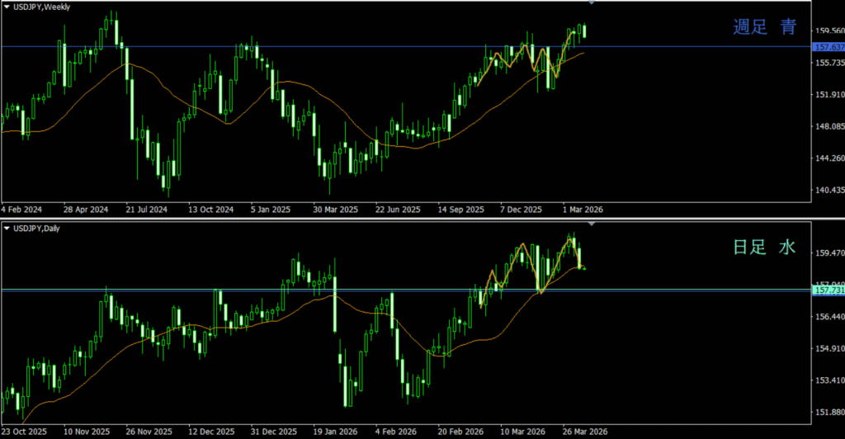Click the 日足 水 text label
The height and width of the screenshot is (439, 845).
click(x=765, y=247)
